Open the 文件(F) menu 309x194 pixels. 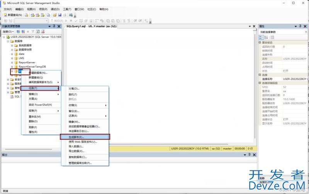(x=8, y=9)
